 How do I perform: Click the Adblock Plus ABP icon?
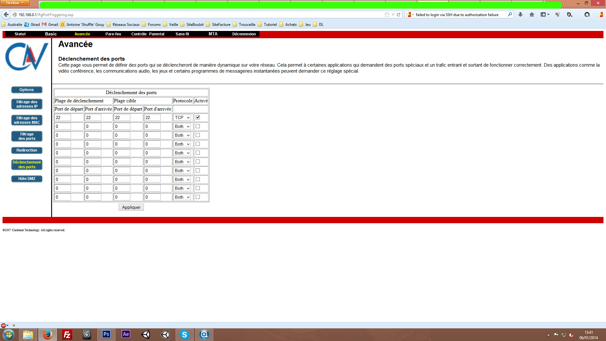3,326
